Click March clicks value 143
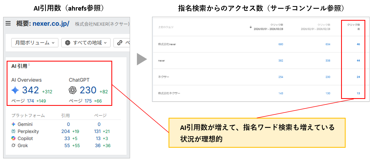 pyautogui.click(x=281, y=93)
